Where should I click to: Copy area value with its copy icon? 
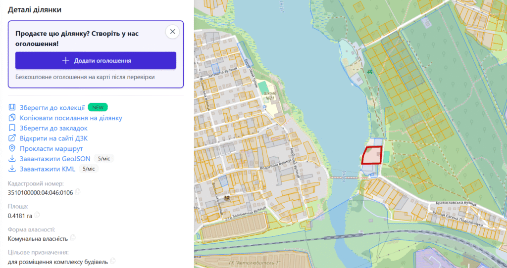click(x=37, y=215)
